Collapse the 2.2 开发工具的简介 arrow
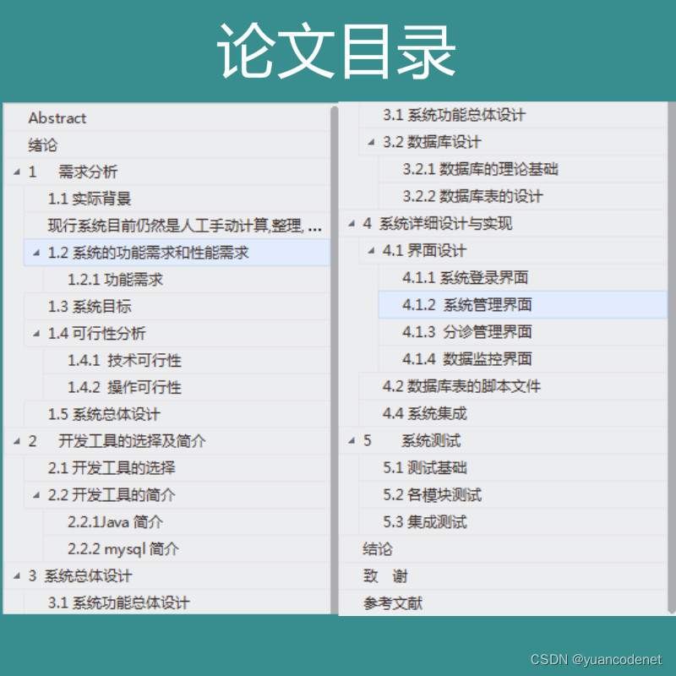Screen dimensions: 676x676 (36, 495)
